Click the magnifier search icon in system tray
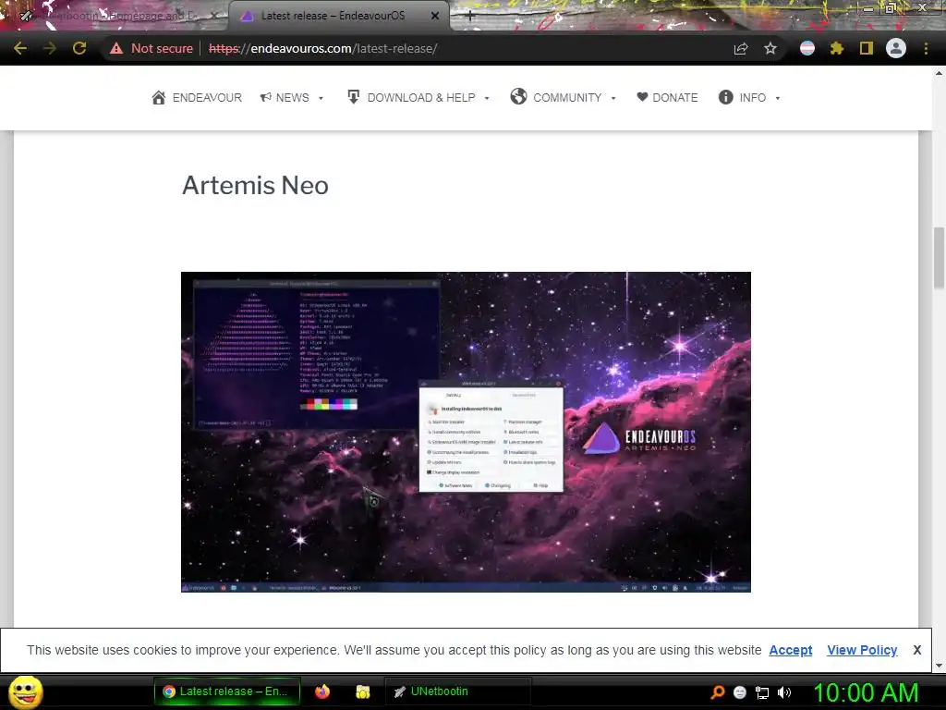Viewport: 946px width, 710px height. tap(717, 692)
